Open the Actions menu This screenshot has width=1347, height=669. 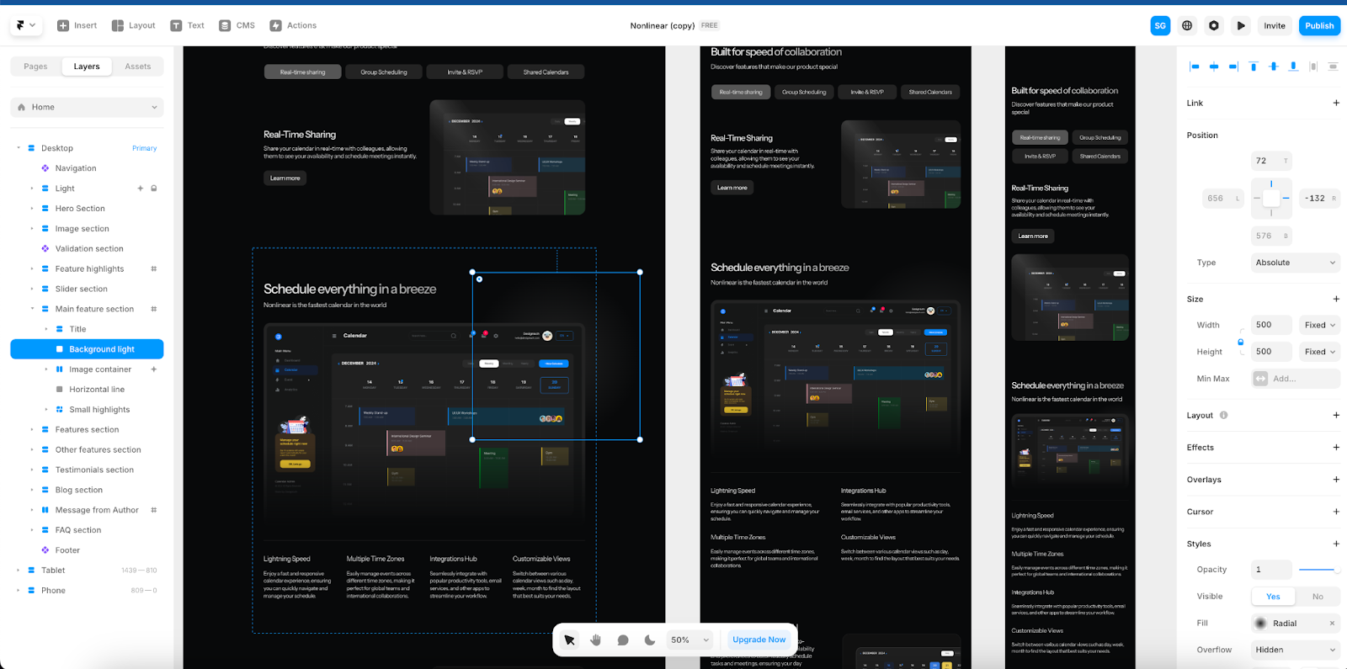293,25
